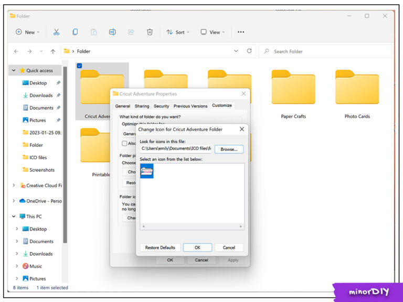The image size is (403, 302).
Task: Collapse the Quick access section
Action: click(x=14, y=70)
